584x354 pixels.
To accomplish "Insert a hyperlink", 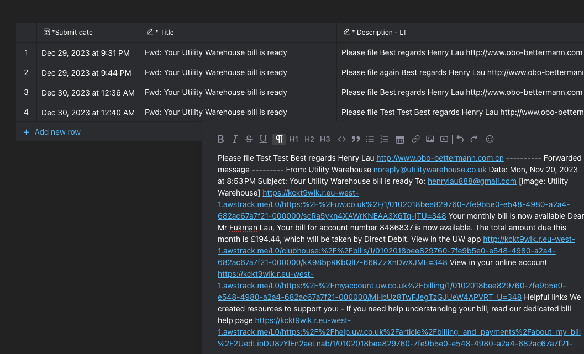I will (415, 139).
